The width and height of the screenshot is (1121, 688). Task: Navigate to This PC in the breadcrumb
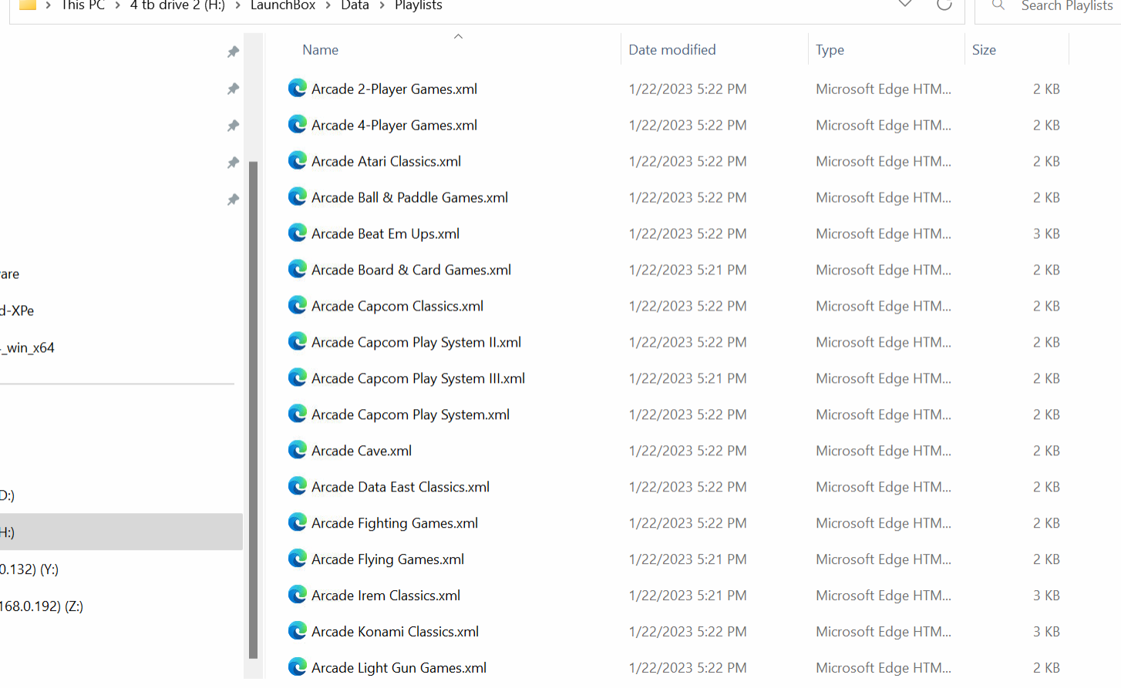pyautogui.click(x=83, y=5)
